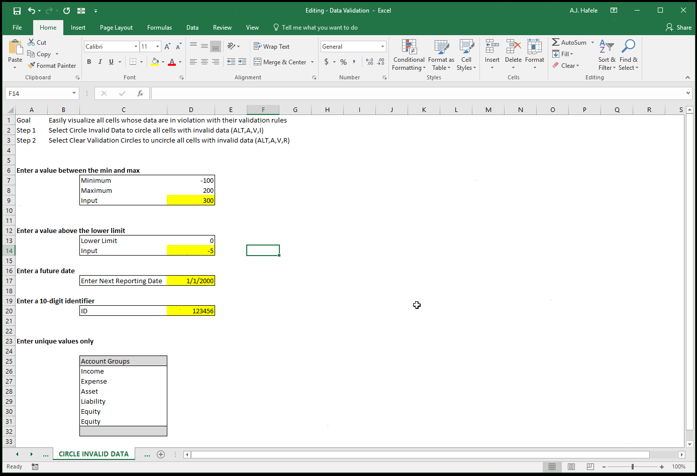Image resolution: width=697 pixels, height=476 pixels.
Task: Click the Delete cells icon
Action: click(x=513, y=47)
